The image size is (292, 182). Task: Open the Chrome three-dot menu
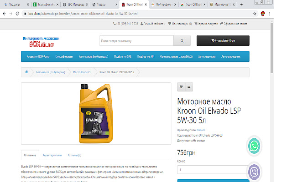pyautogui.click(x=269, y=14)
